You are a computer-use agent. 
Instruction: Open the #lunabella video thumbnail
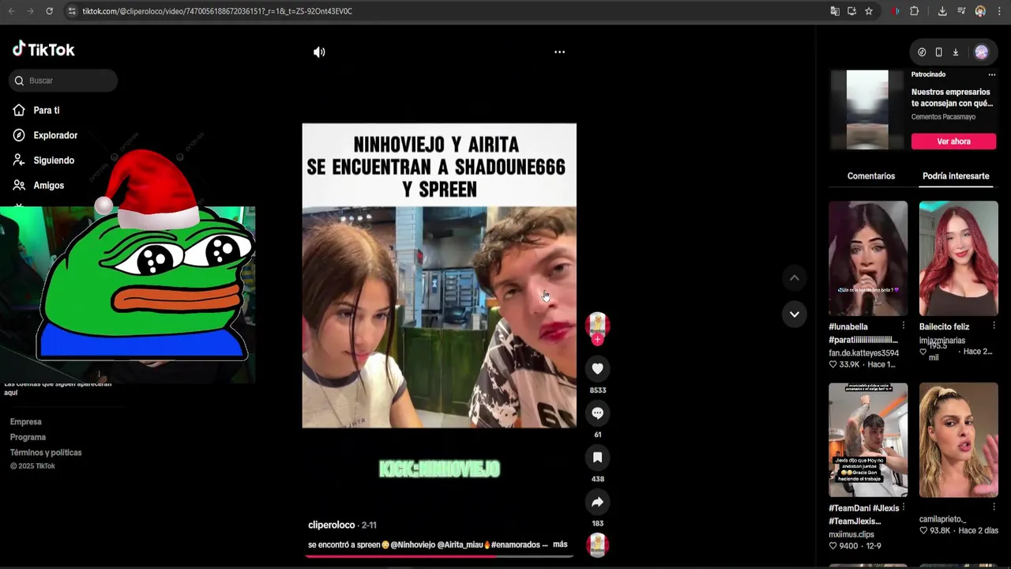point(868,258)
